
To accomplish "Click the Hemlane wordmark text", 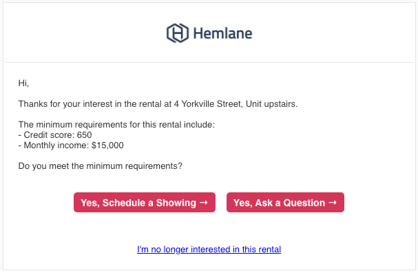I will pos(222,34).
